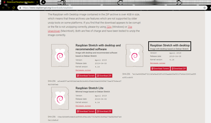211x123 pixels.
Task: Download Torrent for desktop and recommended software
Action: (86, 76)
